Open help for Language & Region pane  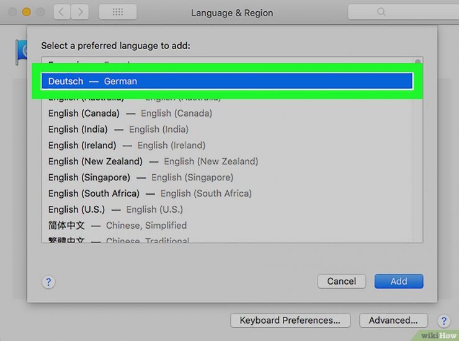click(443, 321)
